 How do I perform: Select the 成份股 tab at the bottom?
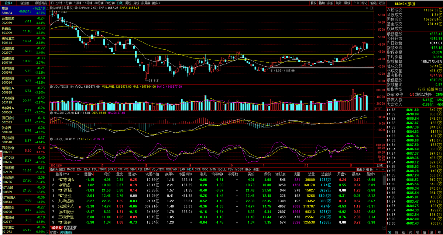click(x=56, y=228)
